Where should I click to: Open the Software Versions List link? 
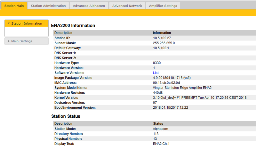tap(156, 73)
